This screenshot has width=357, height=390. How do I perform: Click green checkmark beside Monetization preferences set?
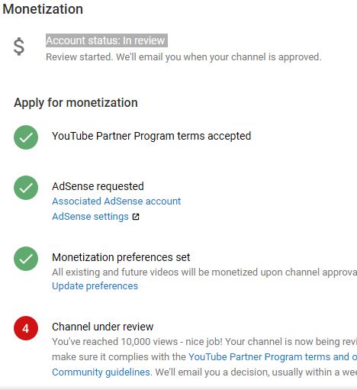26,259
